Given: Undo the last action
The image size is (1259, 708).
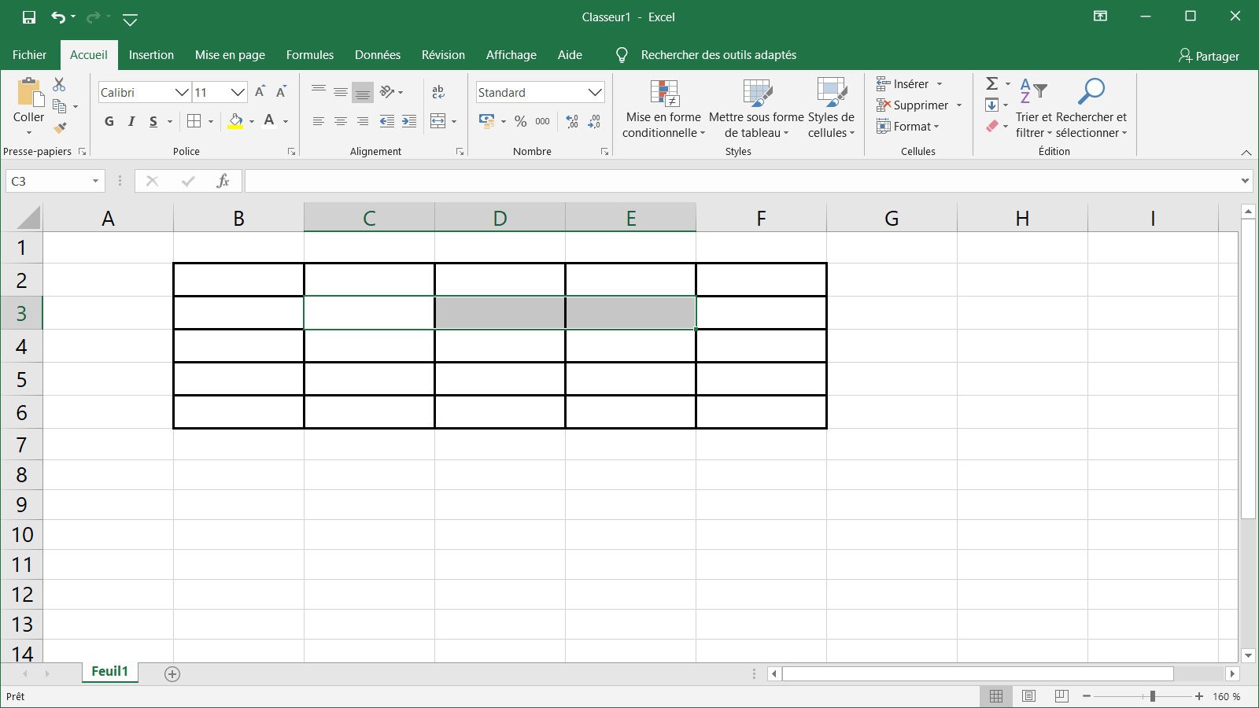Looking at the screenshot, I should tap(58, 17).
